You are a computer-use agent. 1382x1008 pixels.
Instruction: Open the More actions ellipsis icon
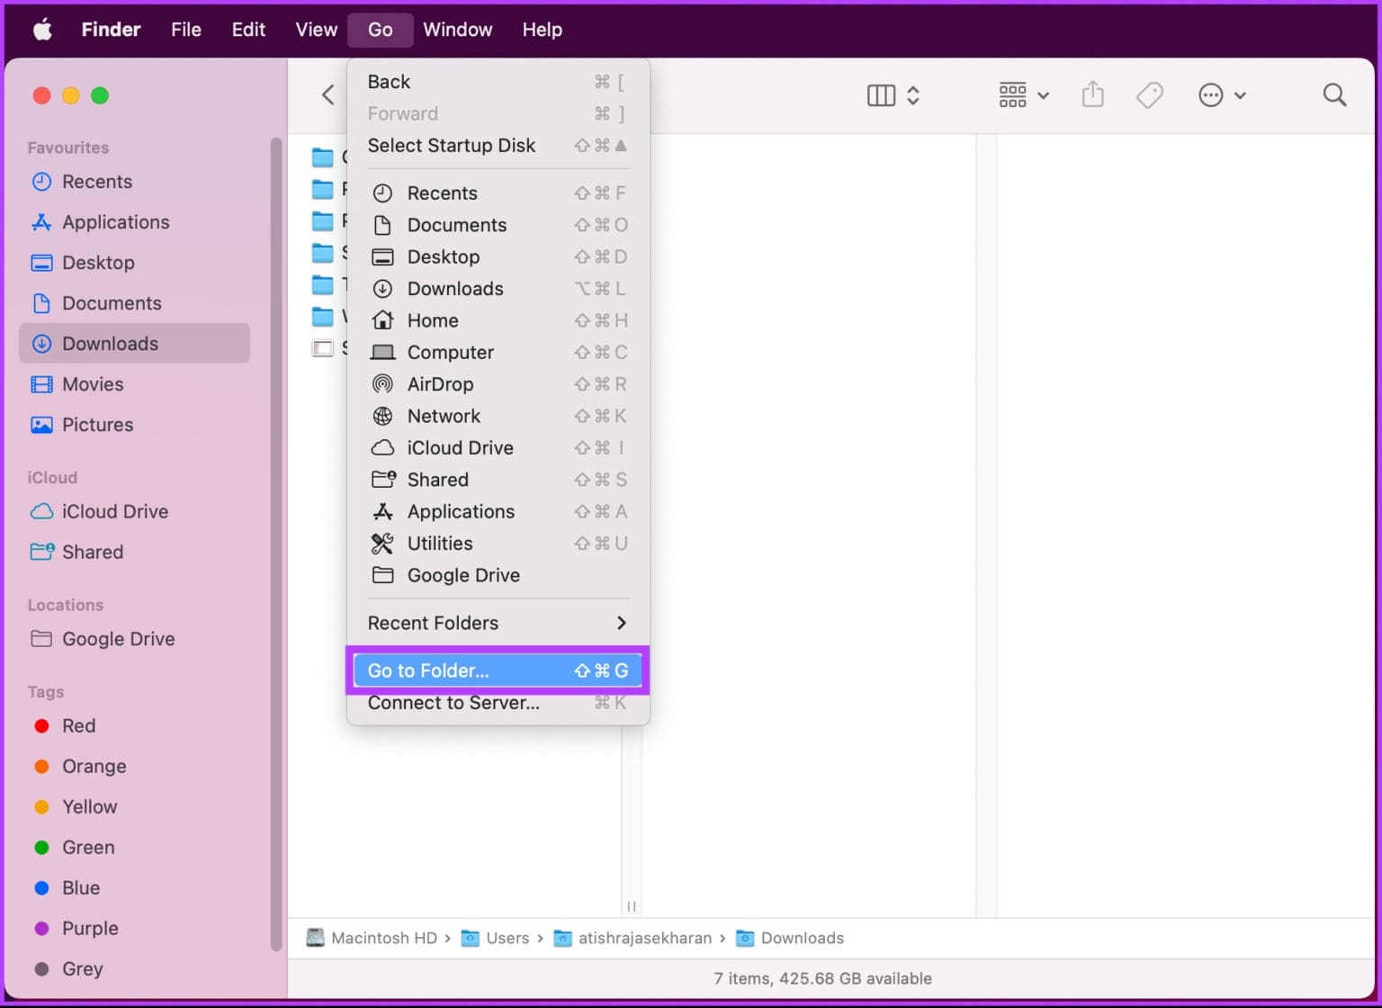click(x=1210, y=94)
